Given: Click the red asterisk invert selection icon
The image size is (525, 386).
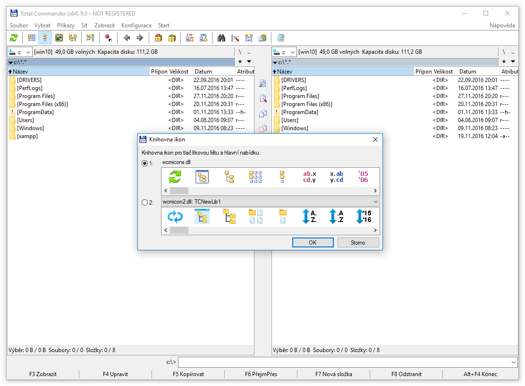Looking at the screenshot, I should pos(108,38).
